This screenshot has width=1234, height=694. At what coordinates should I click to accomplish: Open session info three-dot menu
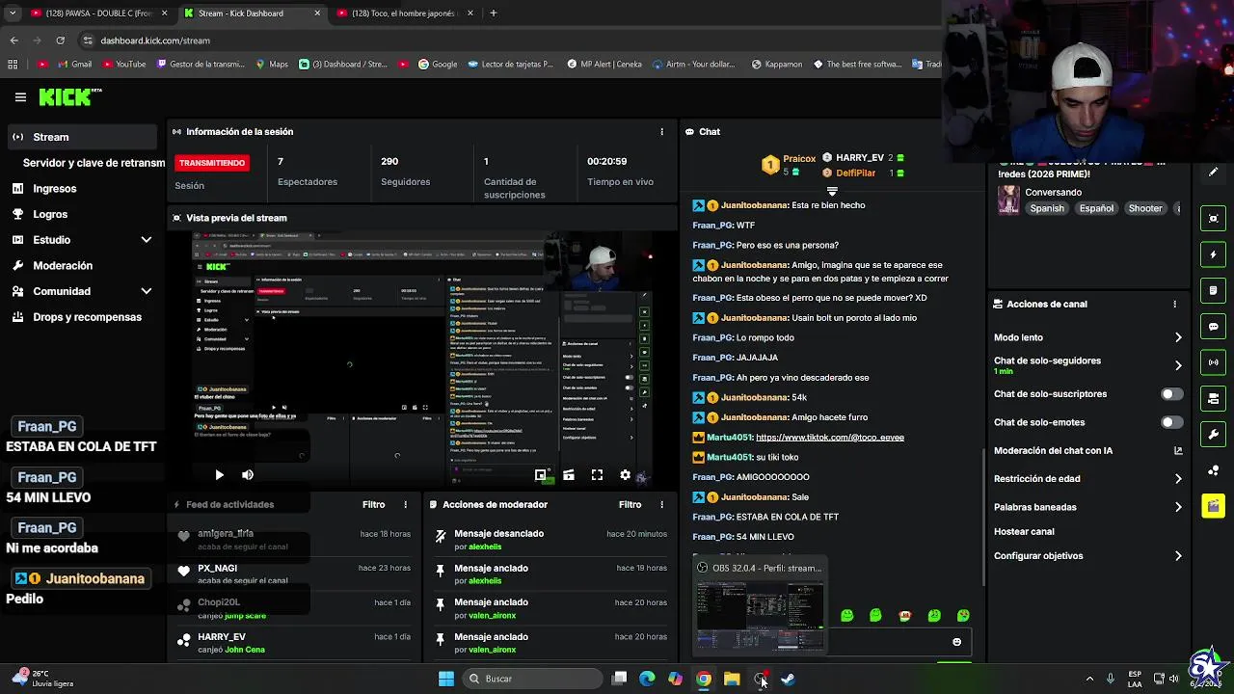point(661,132)
